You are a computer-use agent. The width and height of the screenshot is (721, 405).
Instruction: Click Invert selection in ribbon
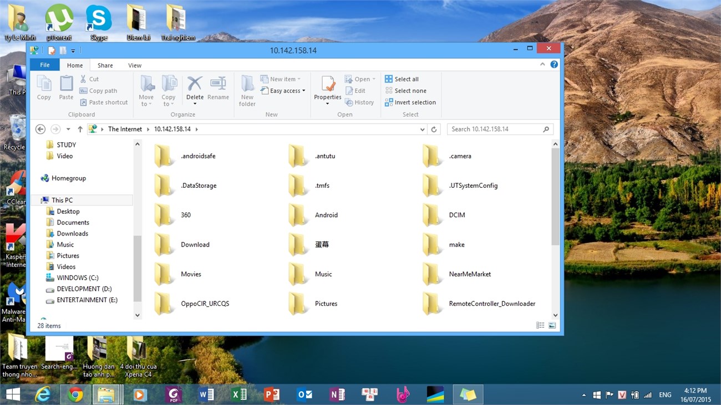coord(410,102)
